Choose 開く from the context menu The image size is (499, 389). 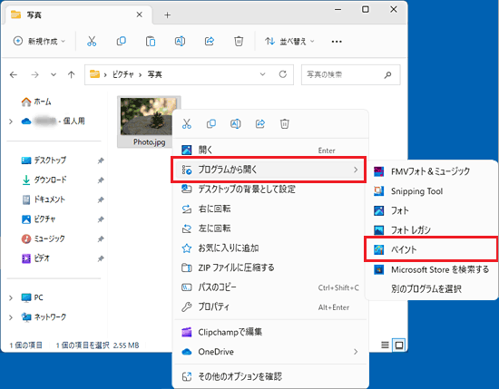[270, 151]
